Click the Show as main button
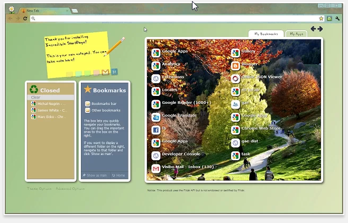The image size is (348, 223). pos(95,175)
